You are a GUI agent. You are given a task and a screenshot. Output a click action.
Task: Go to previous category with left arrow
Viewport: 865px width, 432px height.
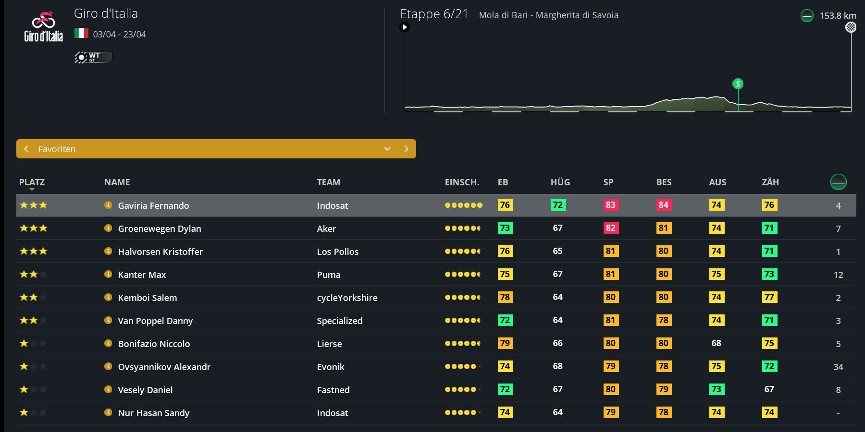[26, 149]
